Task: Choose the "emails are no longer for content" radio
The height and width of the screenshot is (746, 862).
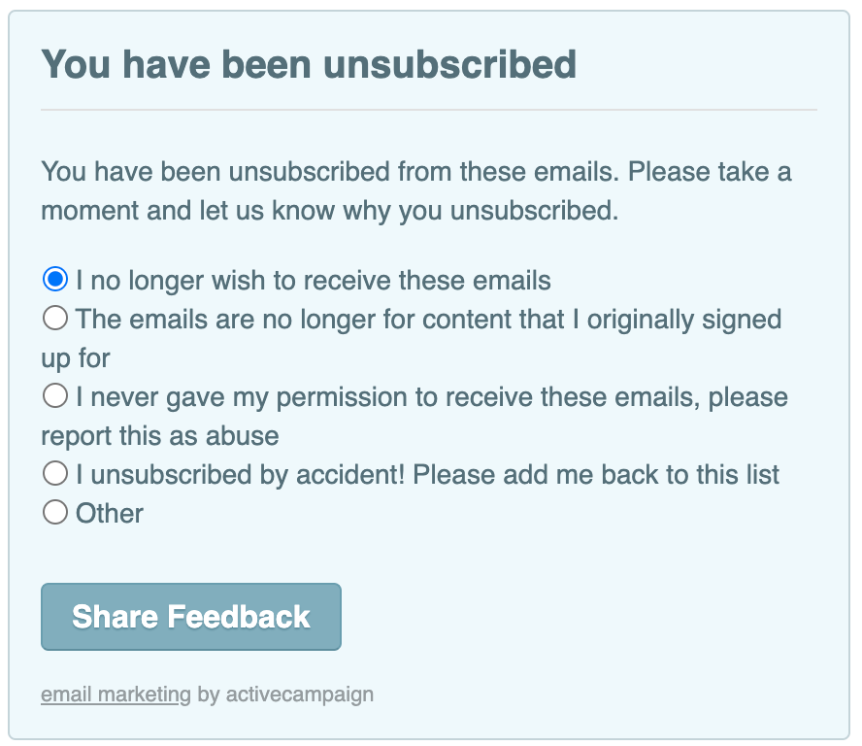Action: point(55,318)
